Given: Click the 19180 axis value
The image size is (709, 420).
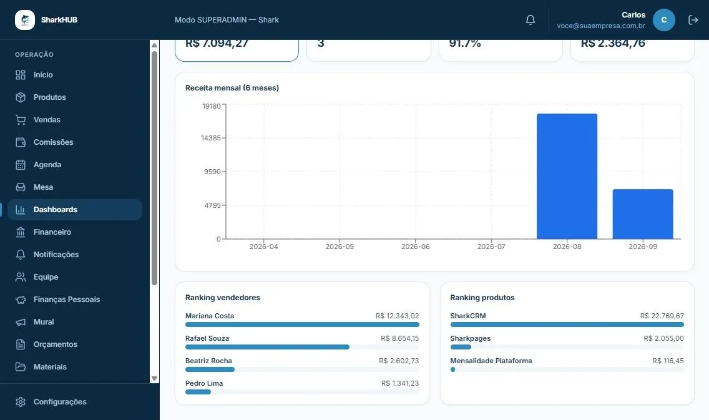Looking at the screenshot, I should (211, 106).
